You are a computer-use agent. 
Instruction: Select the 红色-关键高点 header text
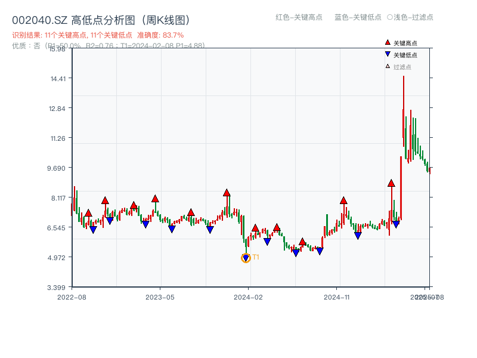tap(299, 17)
